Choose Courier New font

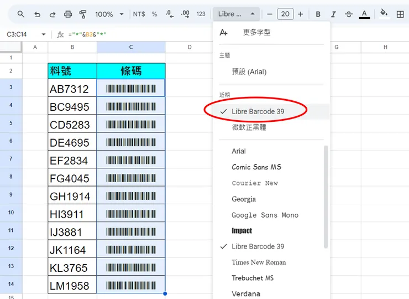[x=269, y=183]
